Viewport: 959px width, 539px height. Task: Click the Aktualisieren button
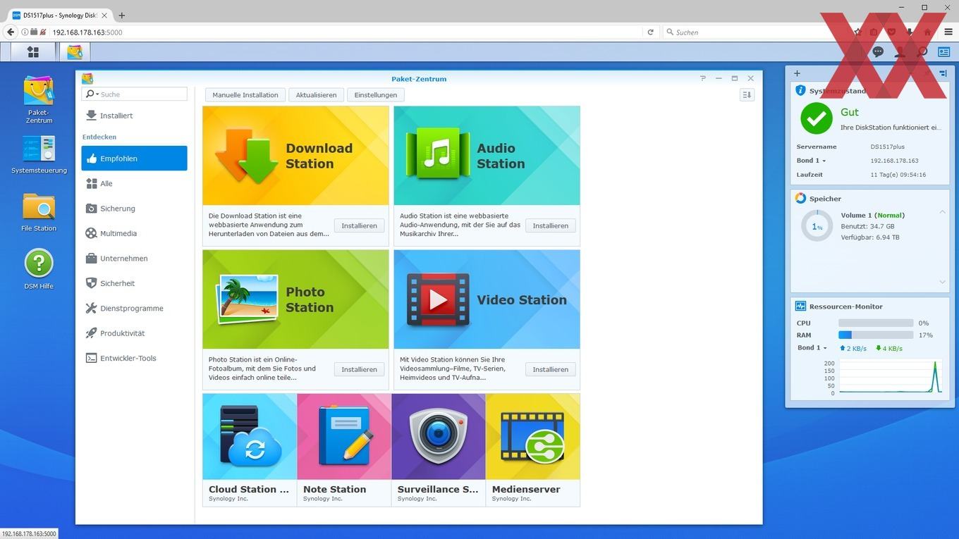316,94
